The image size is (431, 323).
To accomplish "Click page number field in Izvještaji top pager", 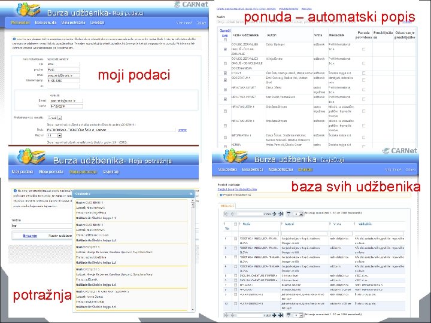I will (250, 214).
